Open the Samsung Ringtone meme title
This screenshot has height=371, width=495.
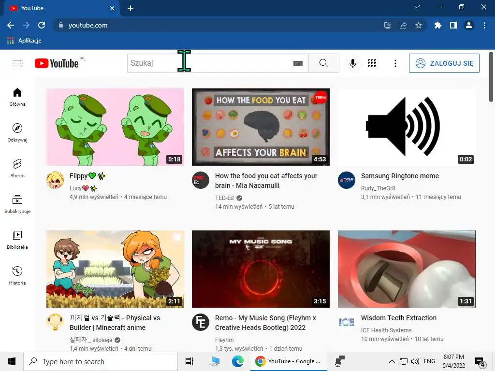click(400, 176)
